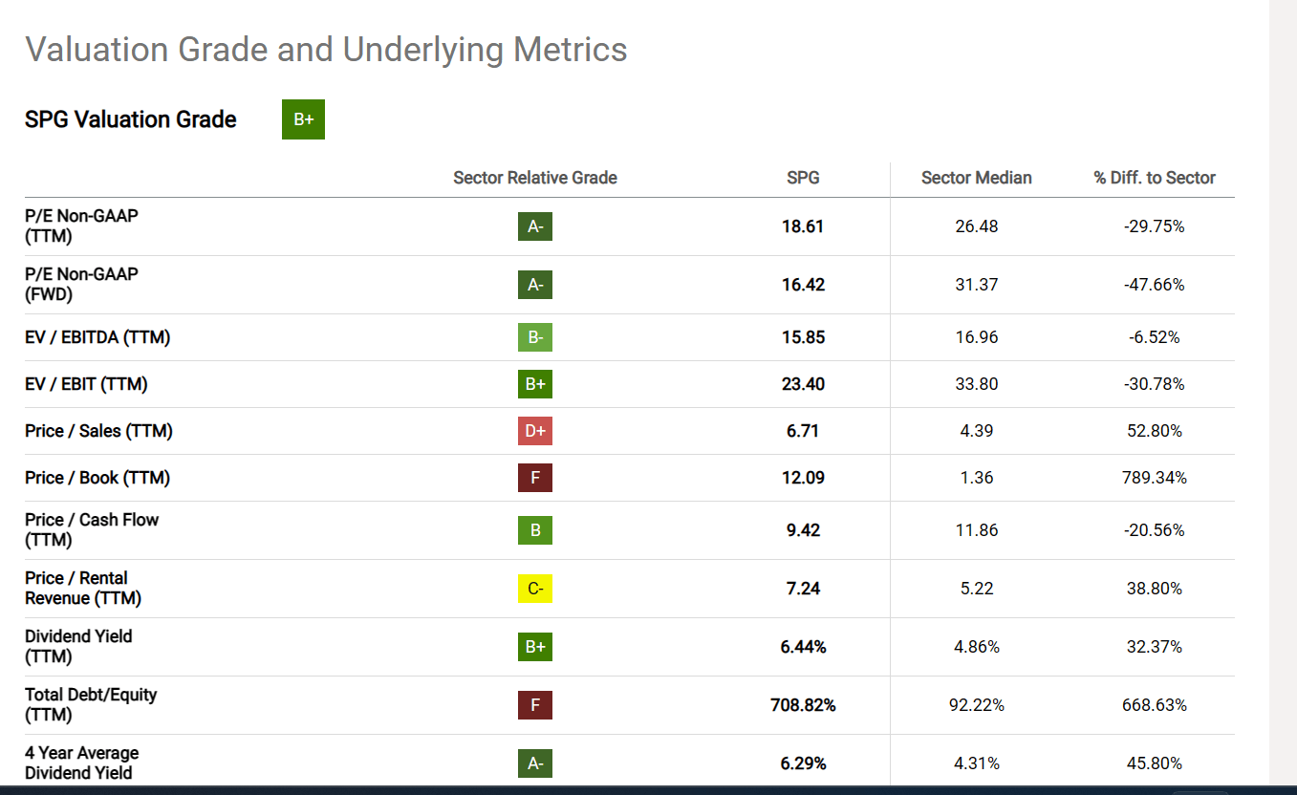
Task: Click the overall SPG Valuation Grade B+ badge
Action: [x=303, y=119]
